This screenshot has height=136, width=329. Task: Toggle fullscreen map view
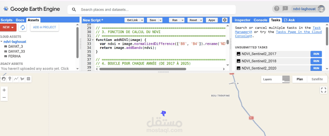[324, 90]
